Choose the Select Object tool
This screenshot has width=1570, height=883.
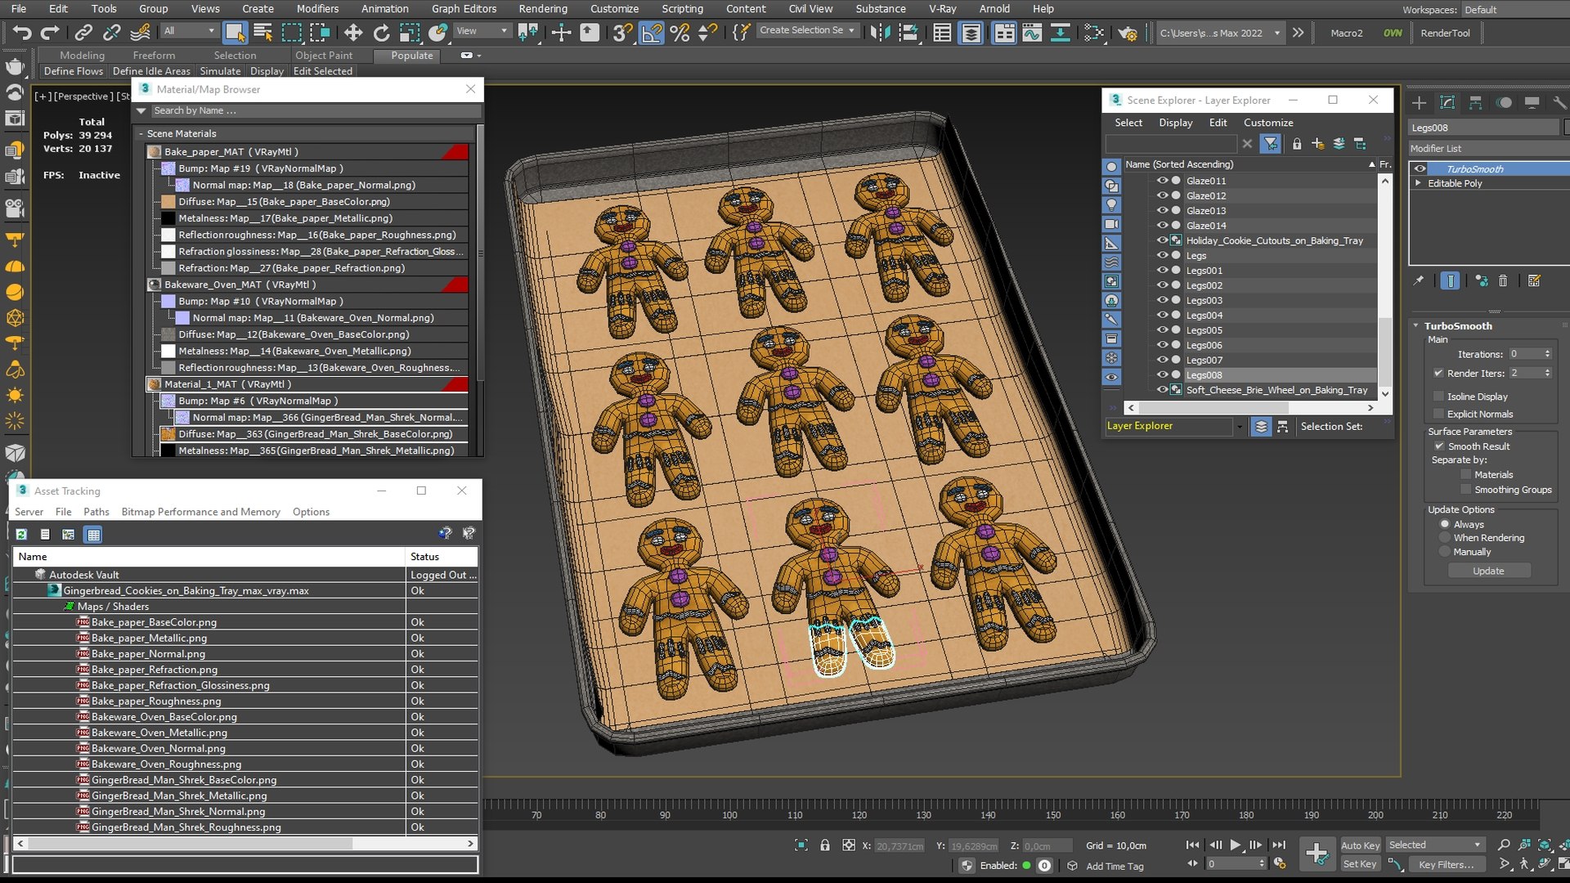[x=235, y=33]
